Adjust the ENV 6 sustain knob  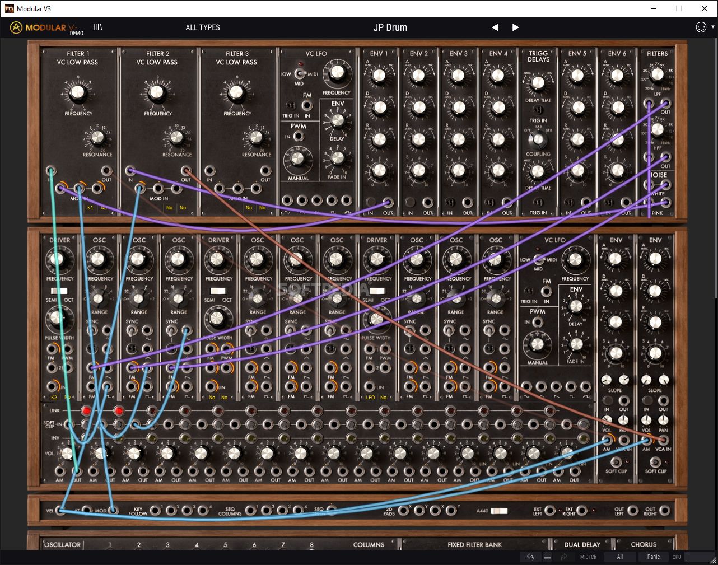[x=617, y=170]
